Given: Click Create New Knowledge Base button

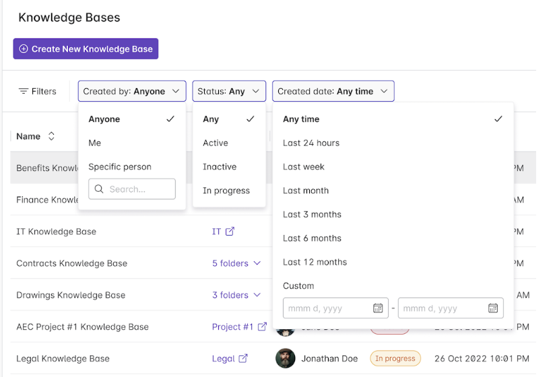Looking at the screenshot, I should click(86, 48).
